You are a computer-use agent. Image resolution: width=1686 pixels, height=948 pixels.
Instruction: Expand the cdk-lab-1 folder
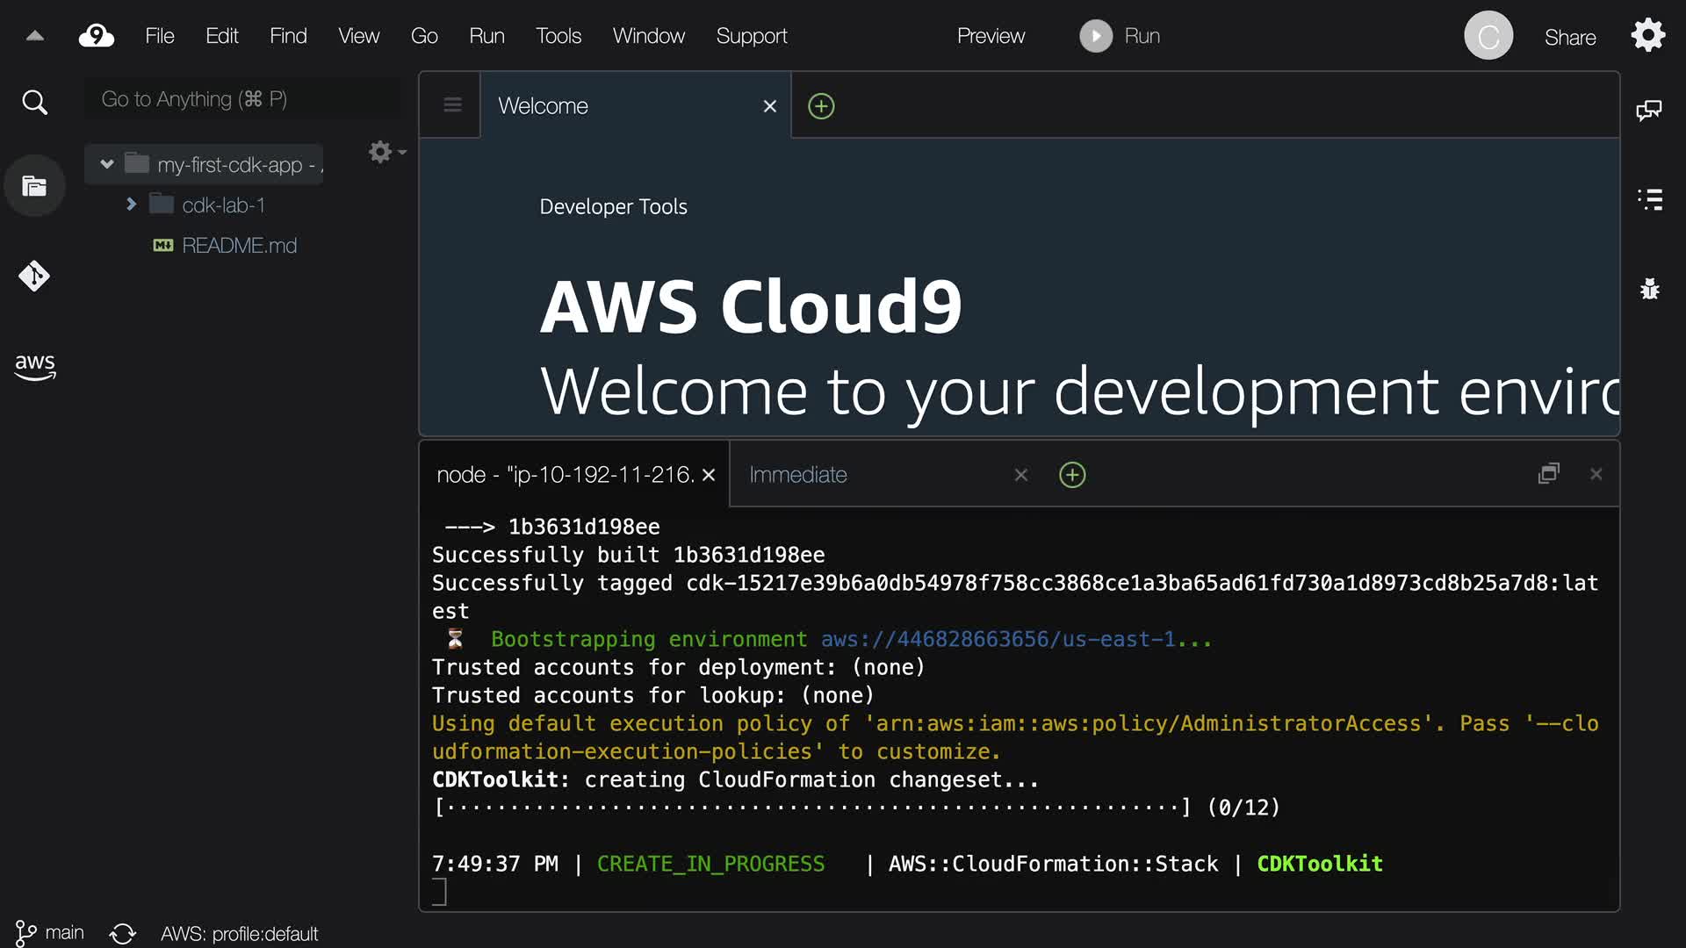pyautogui.click(x=131, y=205)
